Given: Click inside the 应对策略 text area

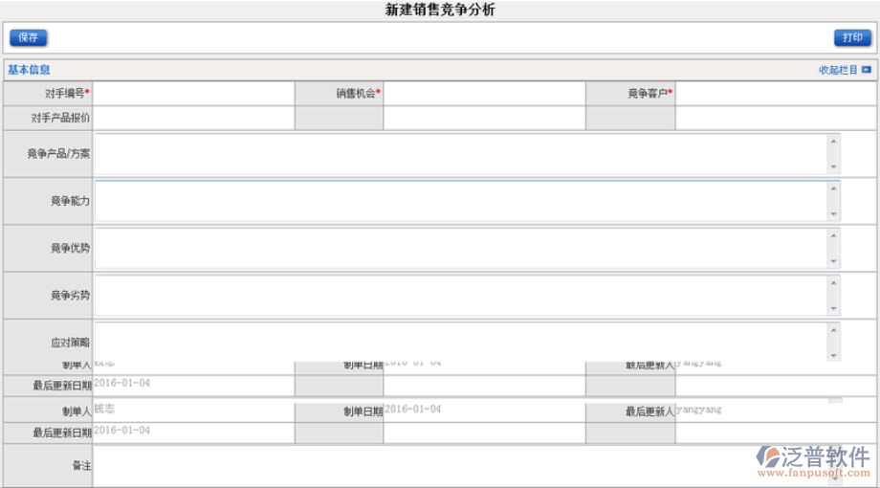Looking at the screenshot, I should (459, 340).
